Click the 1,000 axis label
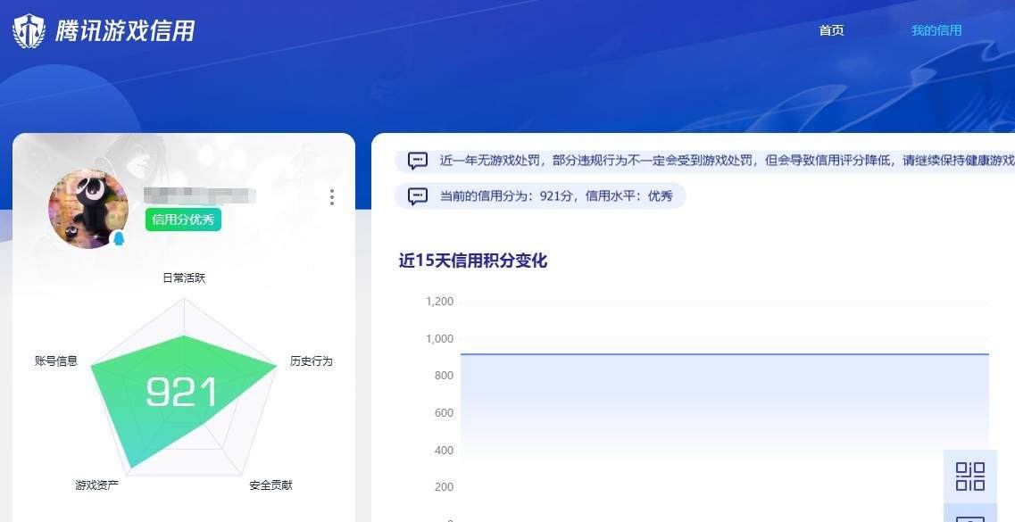Image resolution: width=1015 pixels, height=522 pixels. pos(439,339)
